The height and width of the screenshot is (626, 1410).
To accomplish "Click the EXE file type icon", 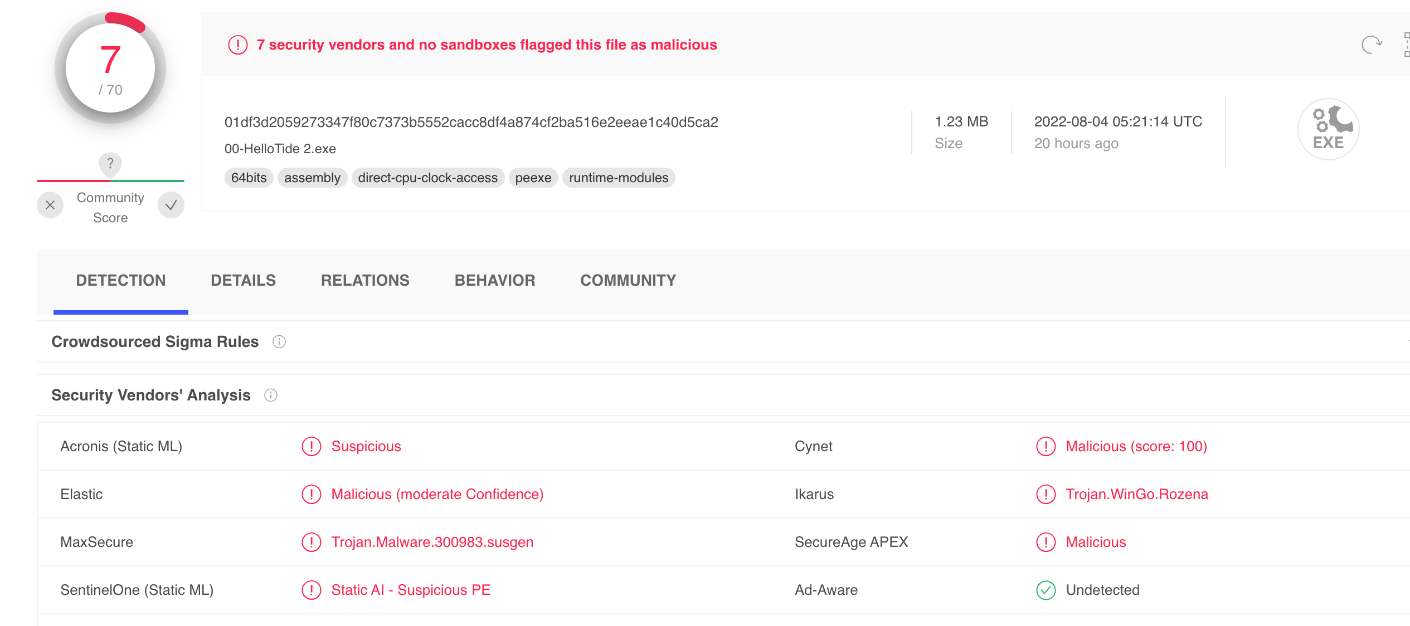I will (1328, 129).
